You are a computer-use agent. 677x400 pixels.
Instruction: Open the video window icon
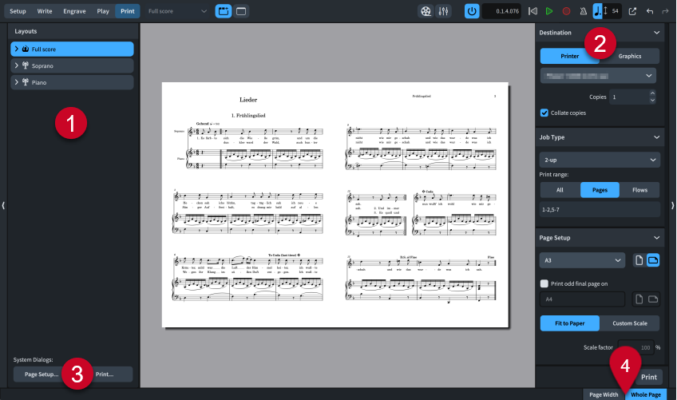click(425, 11)
